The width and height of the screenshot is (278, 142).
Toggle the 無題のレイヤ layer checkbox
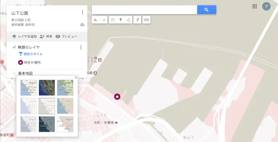point(14,47)
